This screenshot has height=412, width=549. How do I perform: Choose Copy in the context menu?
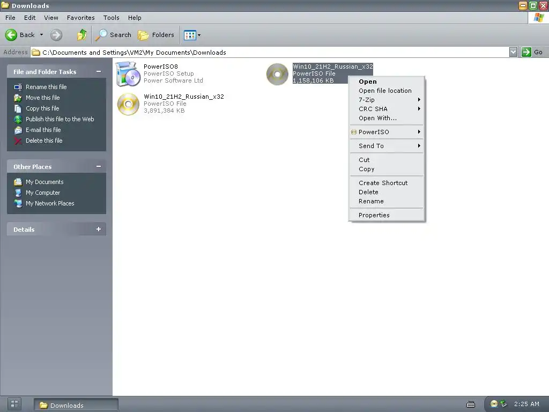[387, 169]
